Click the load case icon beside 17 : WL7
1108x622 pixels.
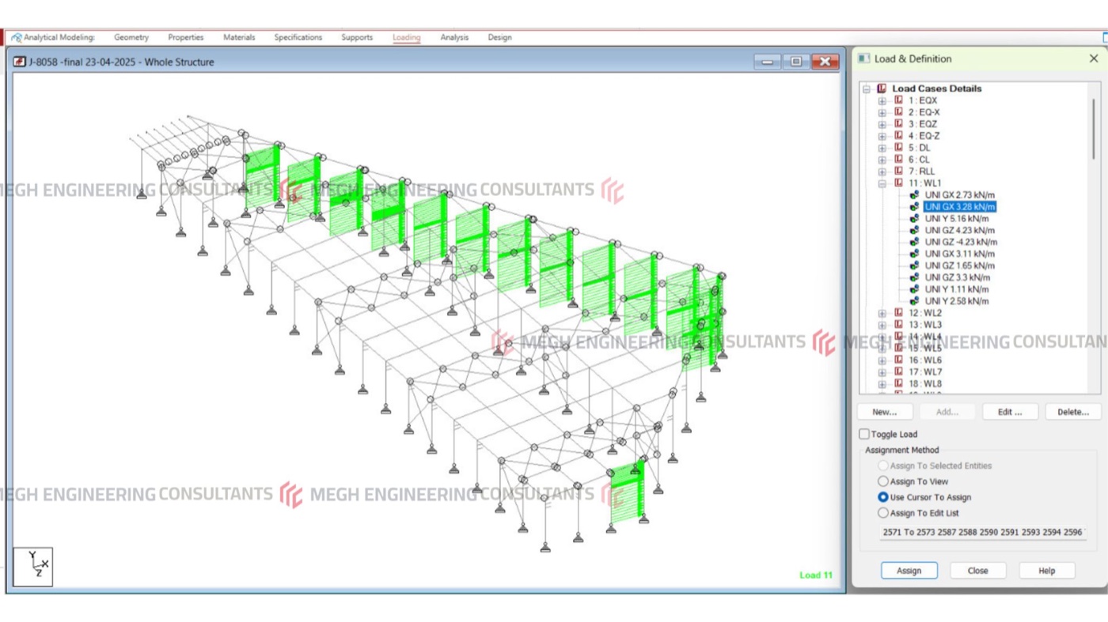tap(898, 372)
